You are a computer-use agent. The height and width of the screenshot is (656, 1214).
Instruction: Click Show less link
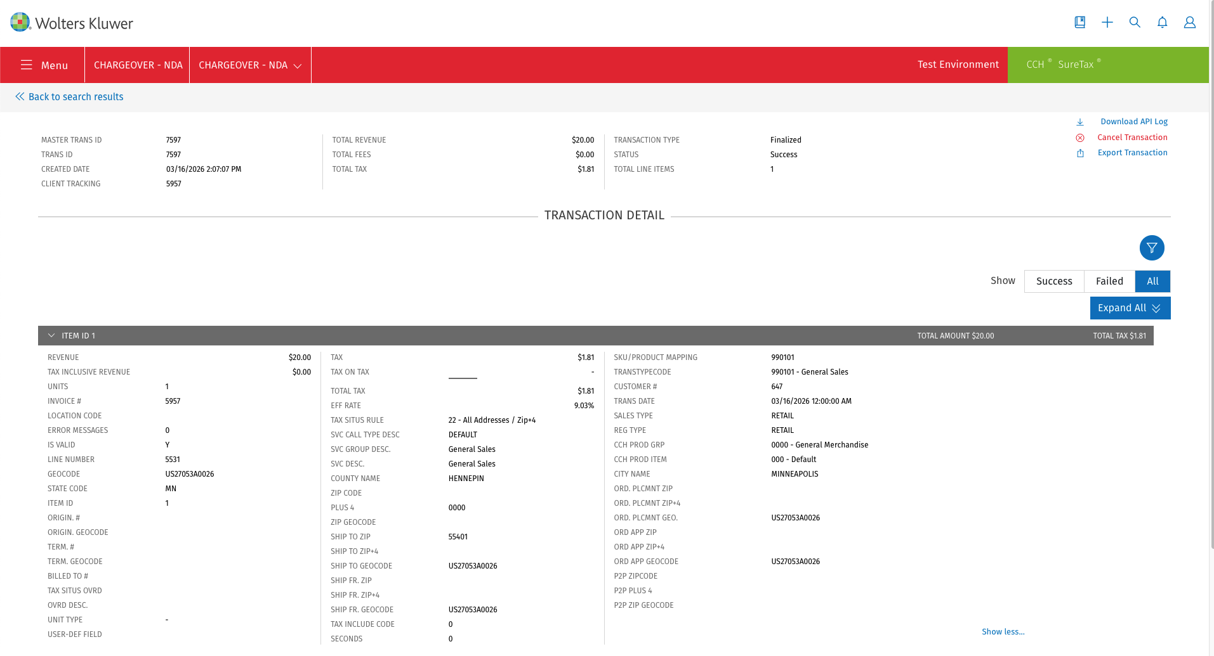[x=1002, y=631]
